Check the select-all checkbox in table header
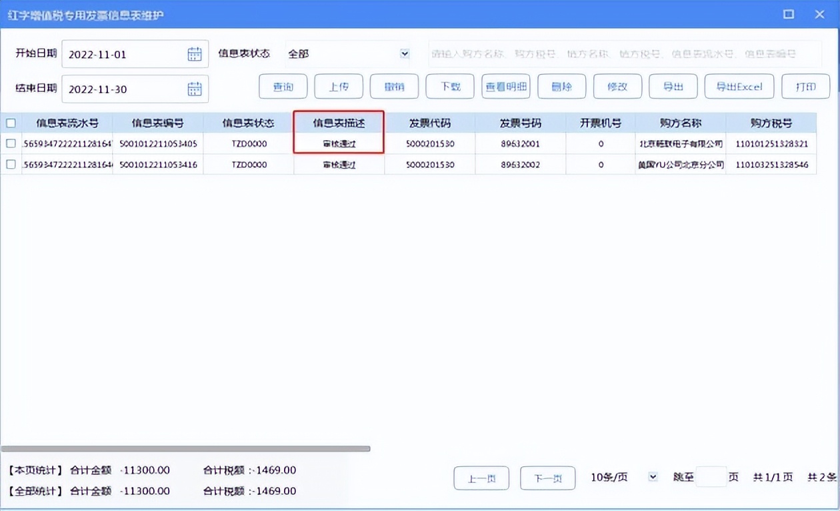This screenshot has width=840, height=511. [x=10, y=122]
